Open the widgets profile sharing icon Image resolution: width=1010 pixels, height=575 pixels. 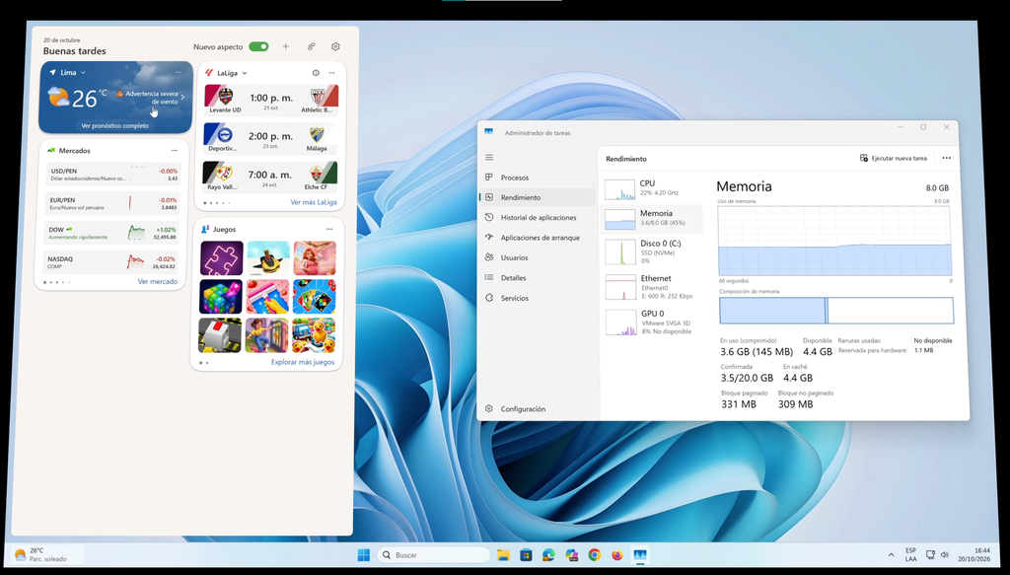(311, 46)
